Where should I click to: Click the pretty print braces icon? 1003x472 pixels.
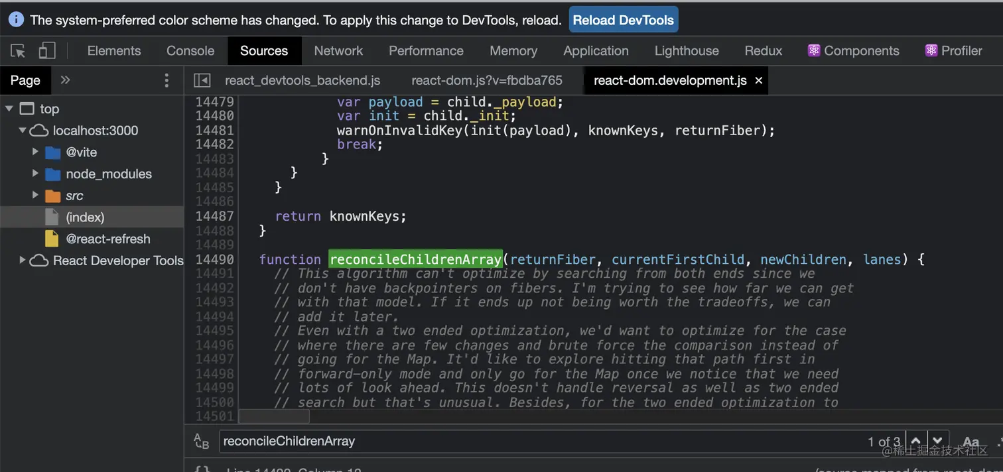(x=202, y=469)
